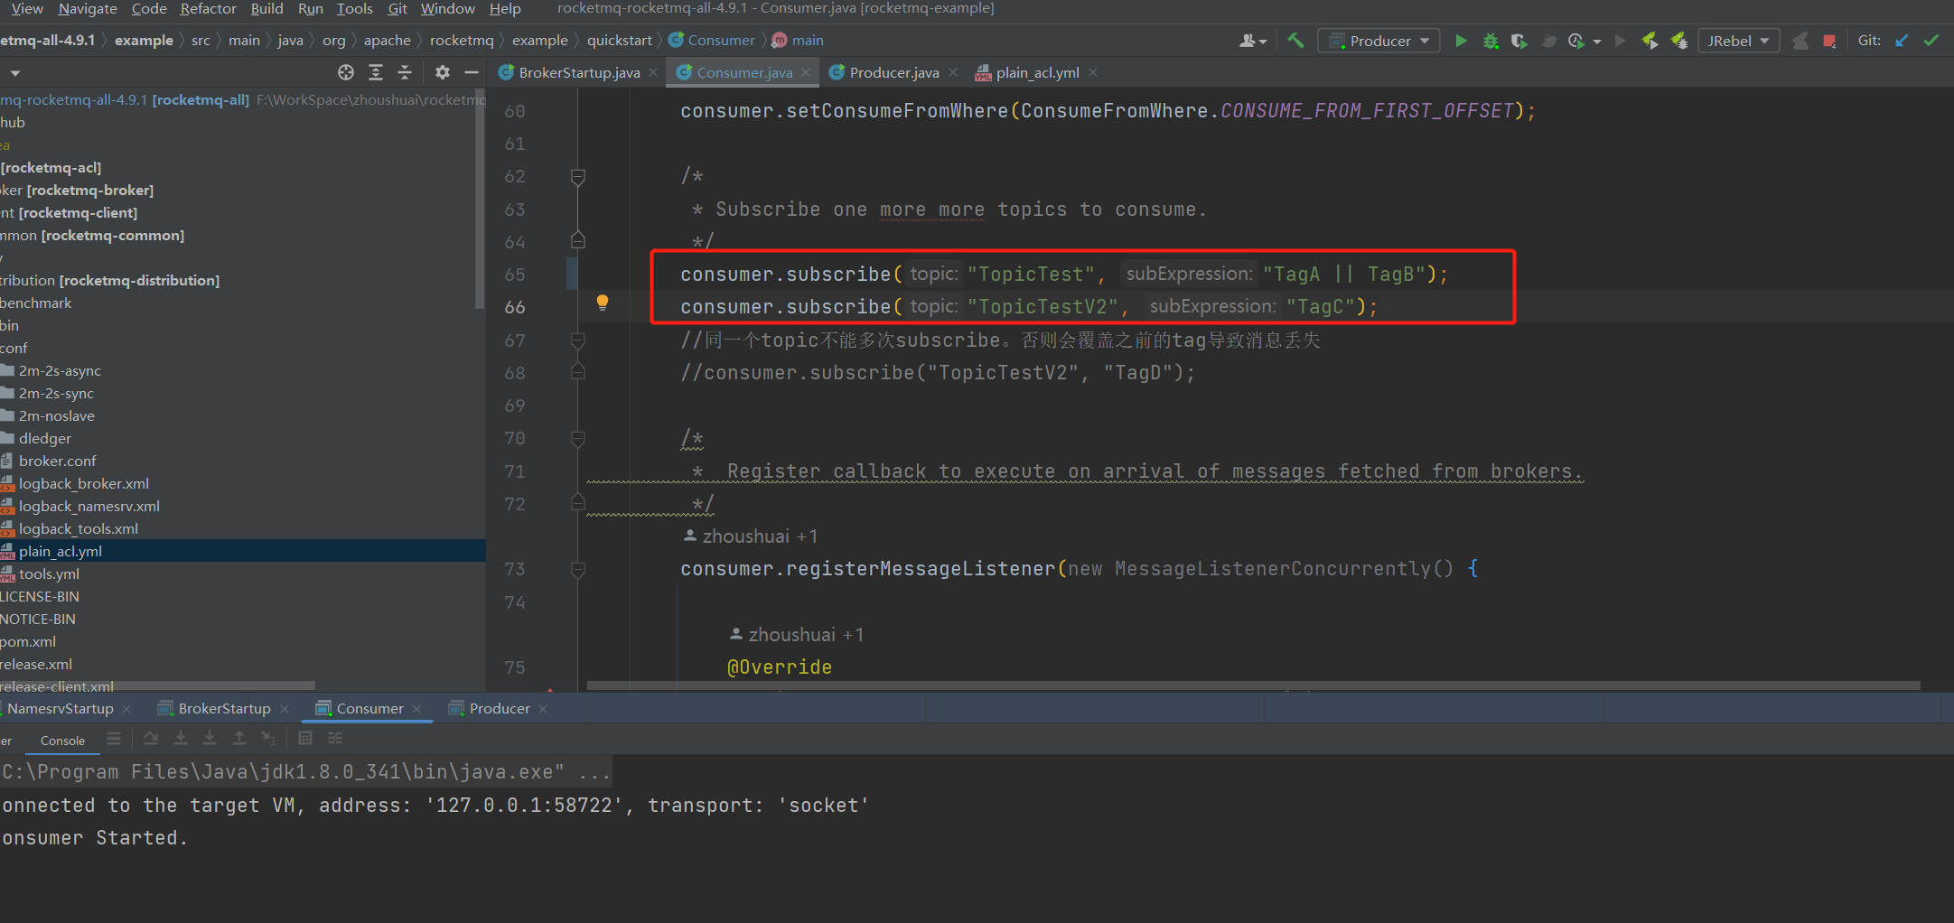
Task: Run with JRebel rocket icon
Action: coord(1650,41)
